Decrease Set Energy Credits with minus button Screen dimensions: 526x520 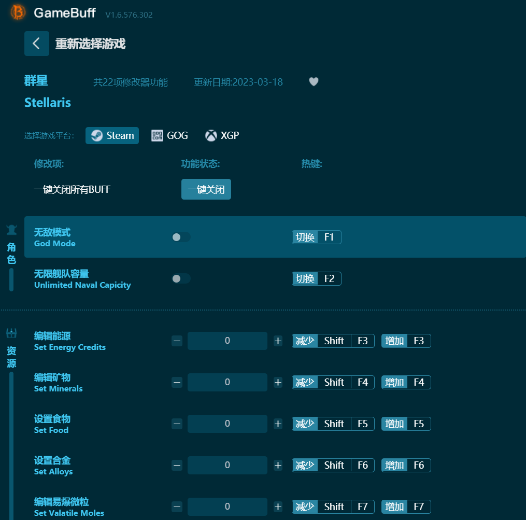click(x=177, y=341)
